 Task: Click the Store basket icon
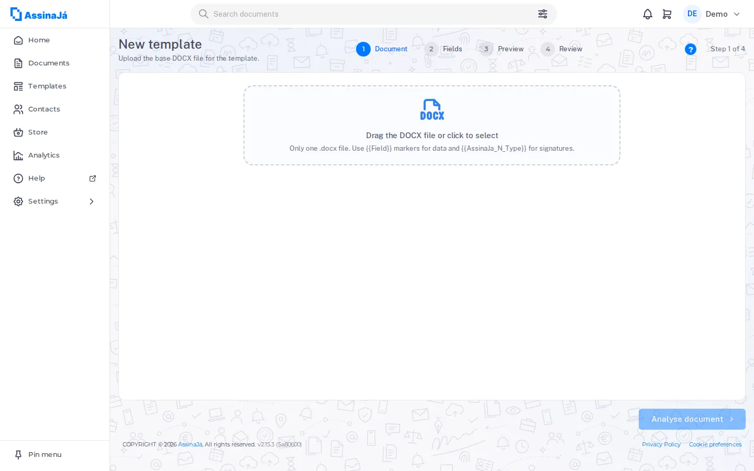click(x=18, y=132)
